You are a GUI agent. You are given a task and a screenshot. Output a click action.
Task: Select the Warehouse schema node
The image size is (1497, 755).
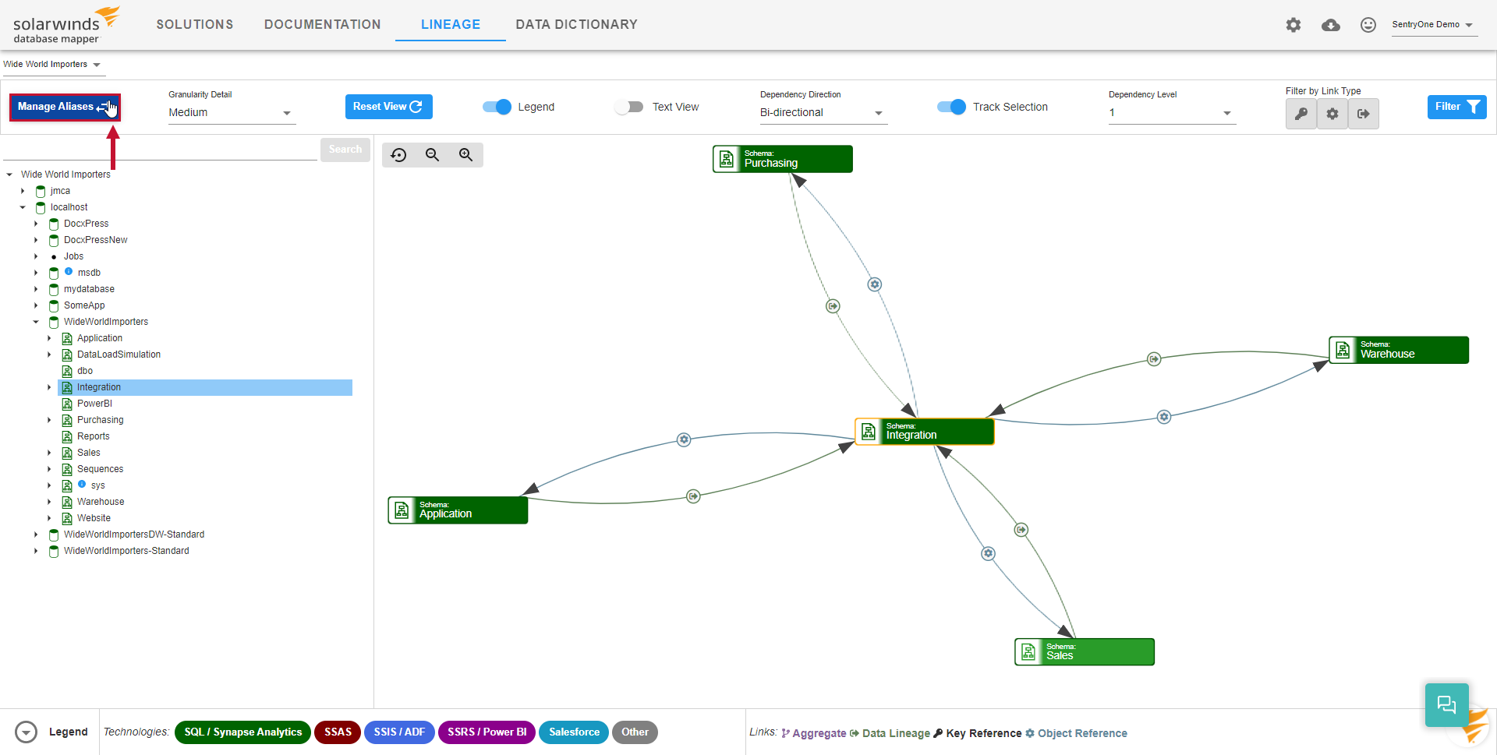[x=1398, y=350]
